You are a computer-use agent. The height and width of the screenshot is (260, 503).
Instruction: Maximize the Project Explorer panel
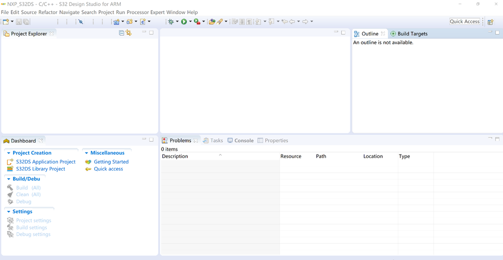pos(152,32)
